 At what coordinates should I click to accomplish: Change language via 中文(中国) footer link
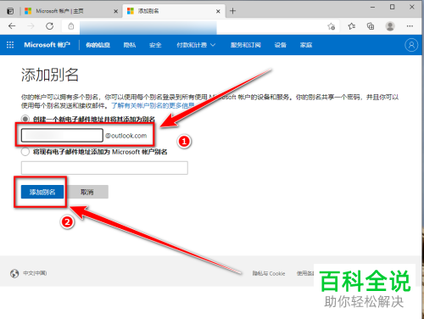(35, 273)
